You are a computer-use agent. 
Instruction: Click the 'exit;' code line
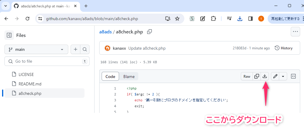click(139, 106)
